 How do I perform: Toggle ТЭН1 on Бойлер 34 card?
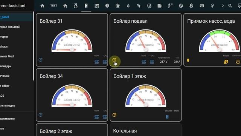(x=96, y=117)
